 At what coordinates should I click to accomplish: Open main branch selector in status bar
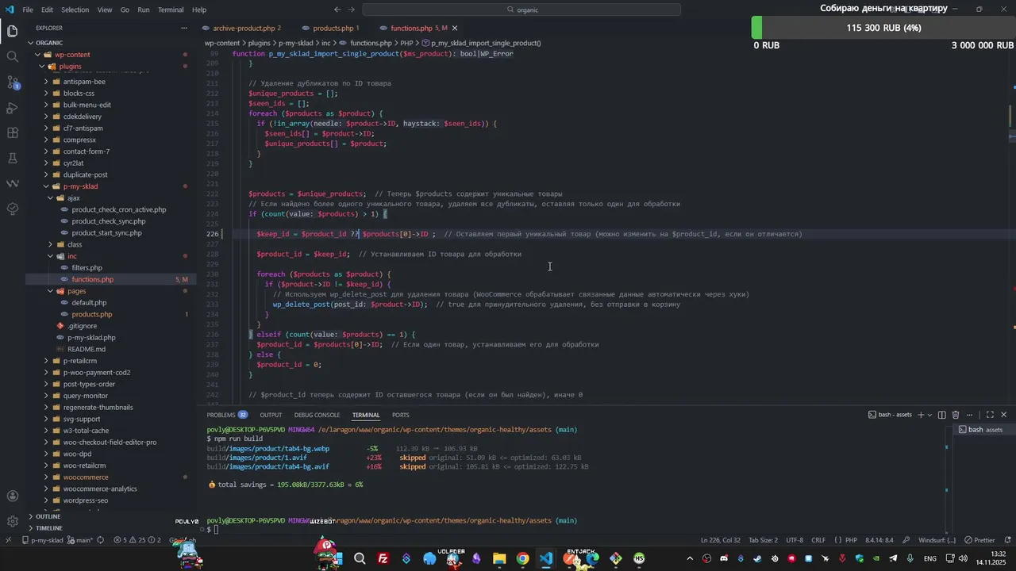click(81, 540)
